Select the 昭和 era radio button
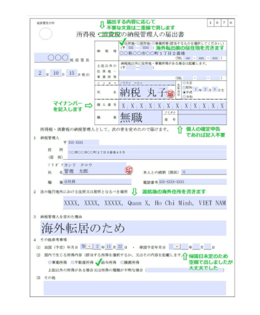The width and height of the screenshot is (260, 315). [184, 87]
